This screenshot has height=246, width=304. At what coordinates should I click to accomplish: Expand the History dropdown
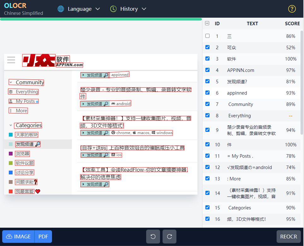pyautogui.click(x=133, y=9)
